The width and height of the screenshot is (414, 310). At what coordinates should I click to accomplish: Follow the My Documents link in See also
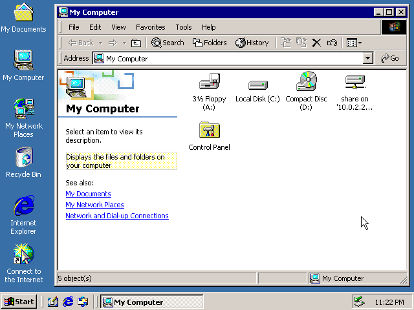[88, 194]
